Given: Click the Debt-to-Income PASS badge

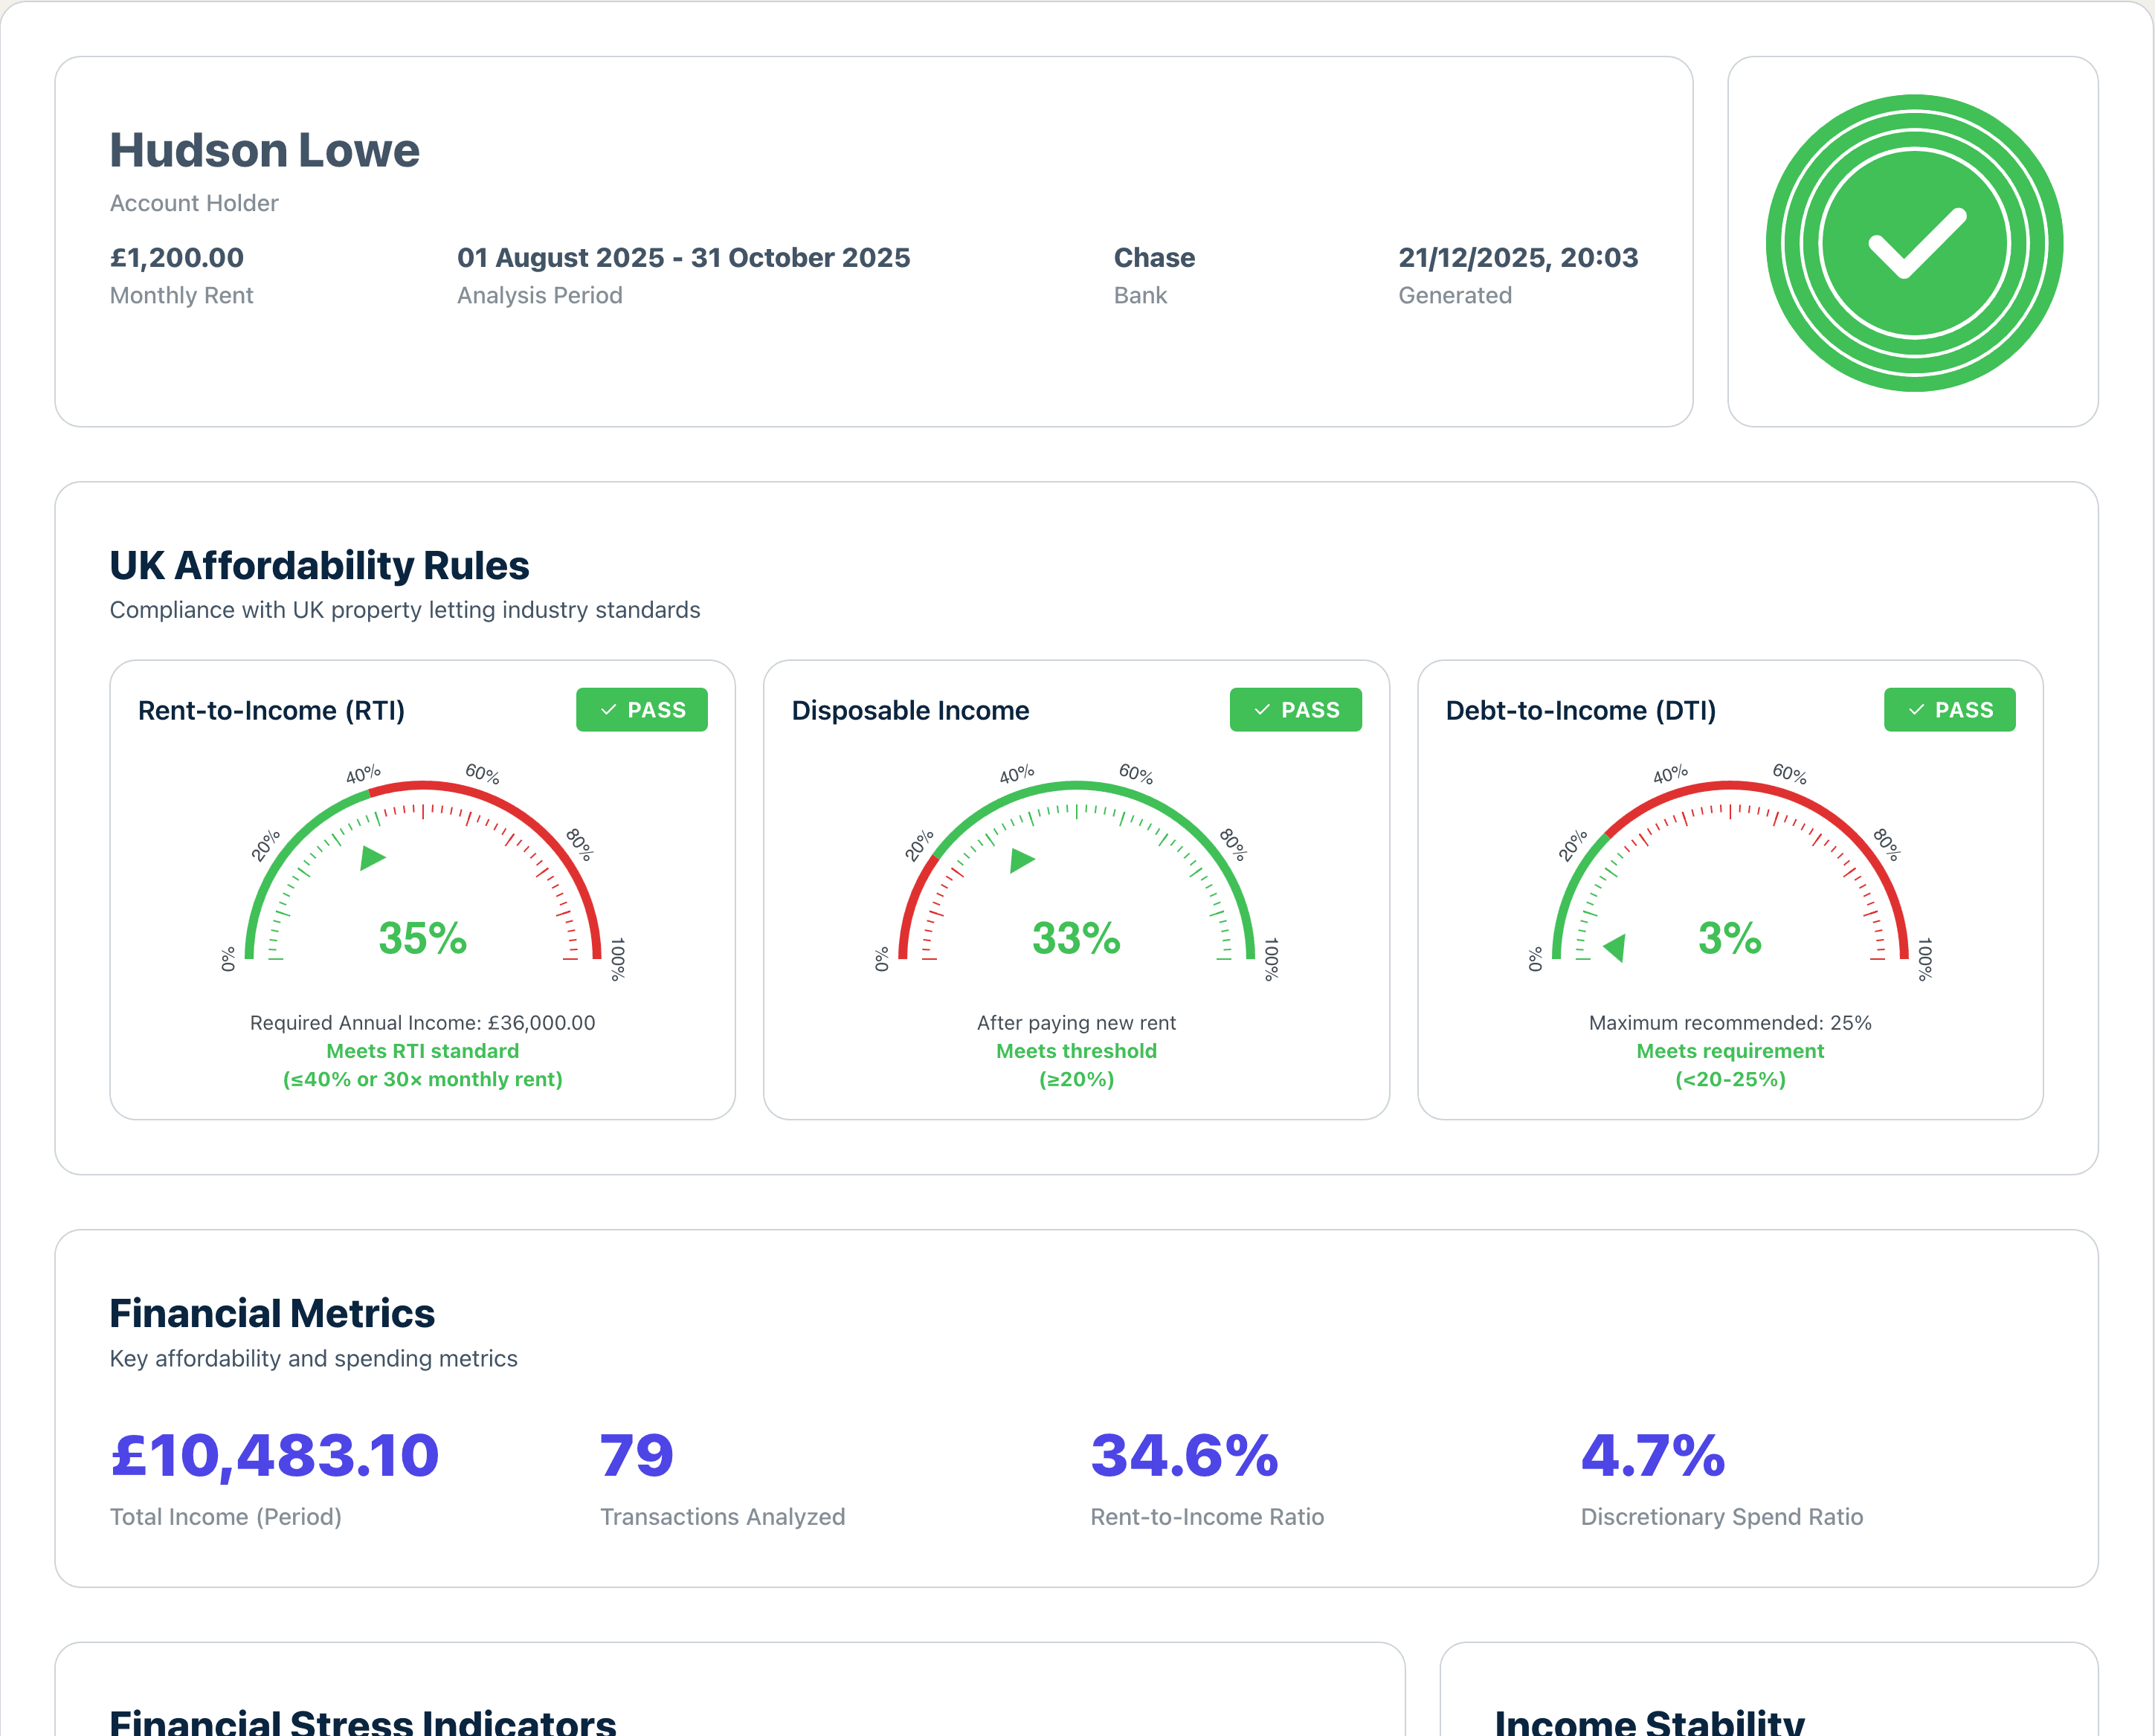Looking at the screenshot, I should pos(1949,710).
